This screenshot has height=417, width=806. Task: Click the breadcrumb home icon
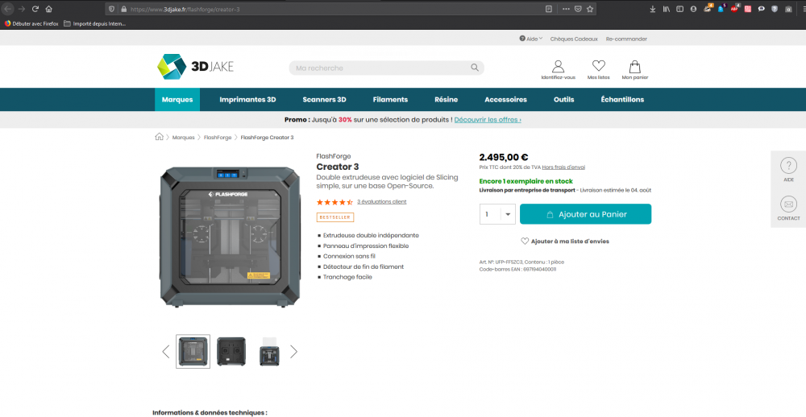pos(159,137)
